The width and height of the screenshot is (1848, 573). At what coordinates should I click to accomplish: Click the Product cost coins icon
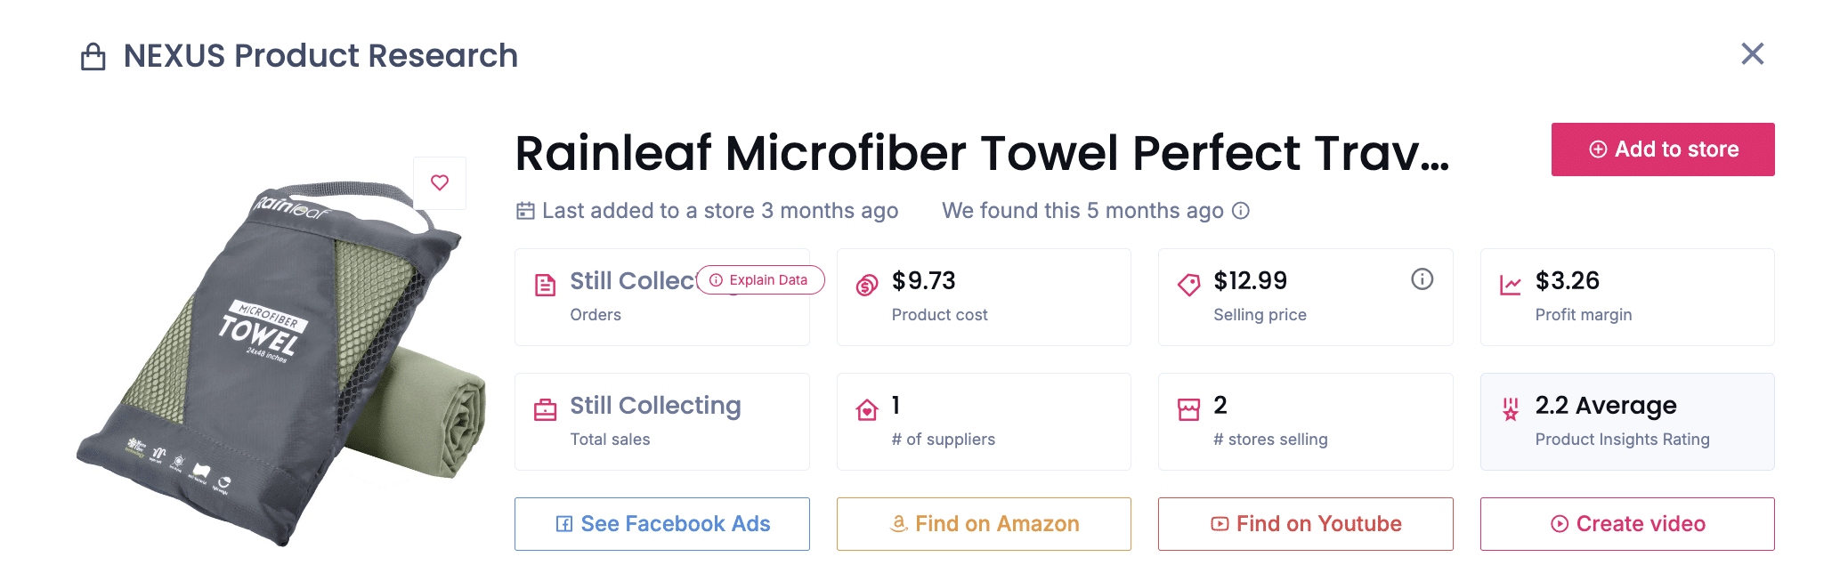pyautogui.click(x=867, y=285)
